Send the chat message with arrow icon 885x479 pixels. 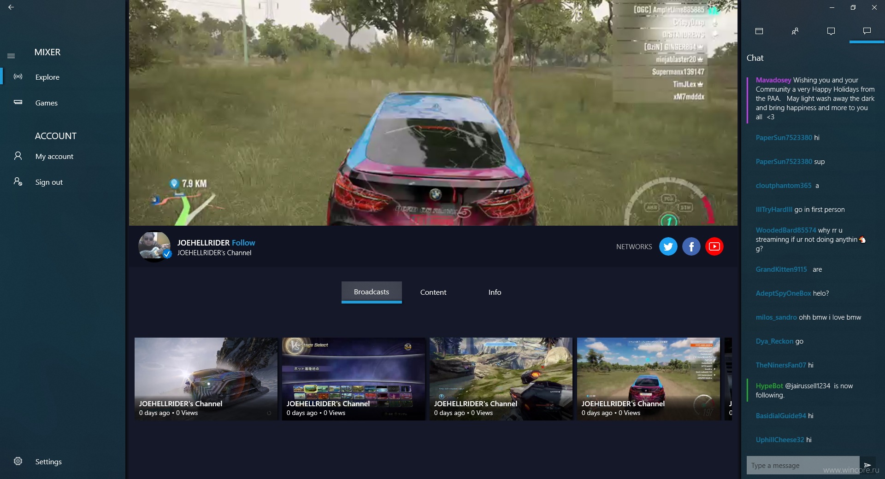(x=867, y=465)
